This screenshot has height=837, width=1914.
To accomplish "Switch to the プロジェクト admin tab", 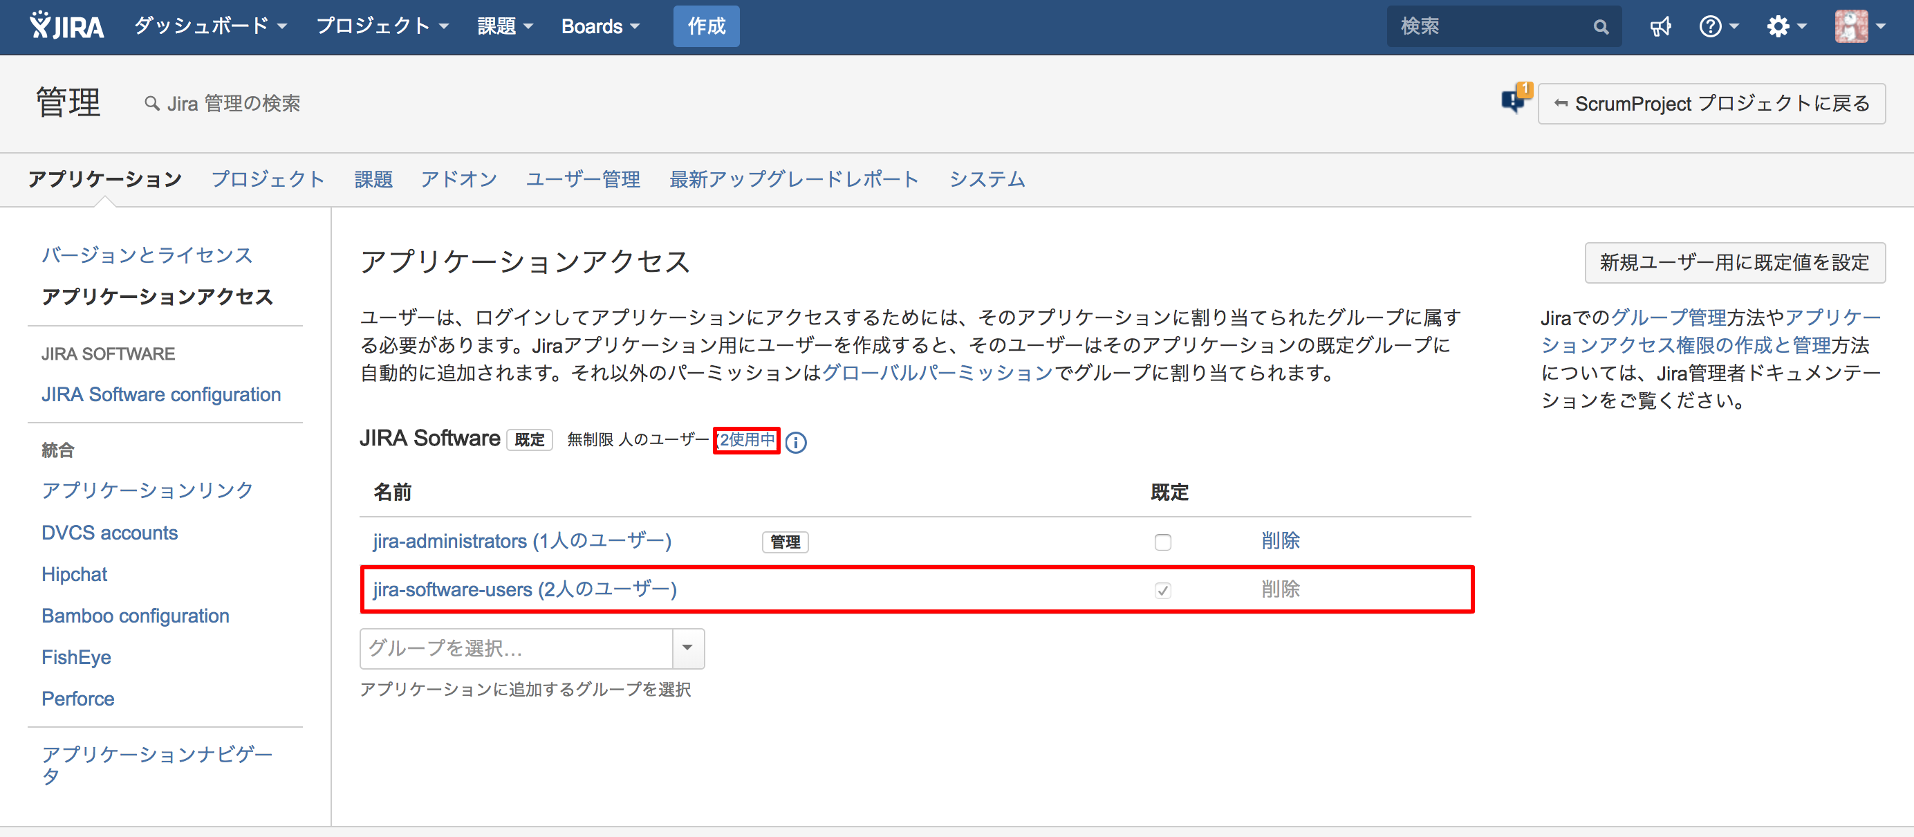I will pyautogui.click(x=268, y=179).
